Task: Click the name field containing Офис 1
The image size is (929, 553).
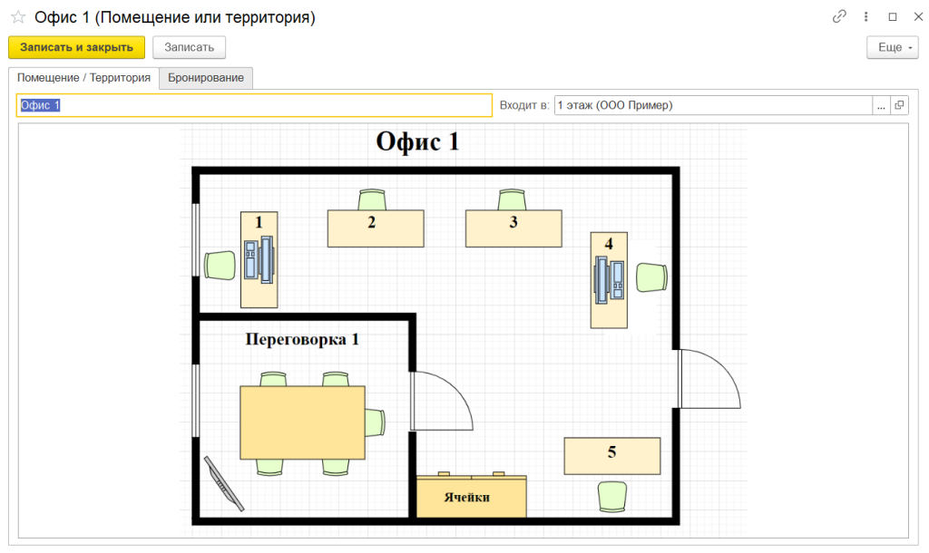Action: tap(254, 105)
